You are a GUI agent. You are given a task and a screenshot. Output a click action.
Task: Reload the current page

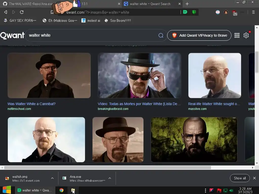22,12
